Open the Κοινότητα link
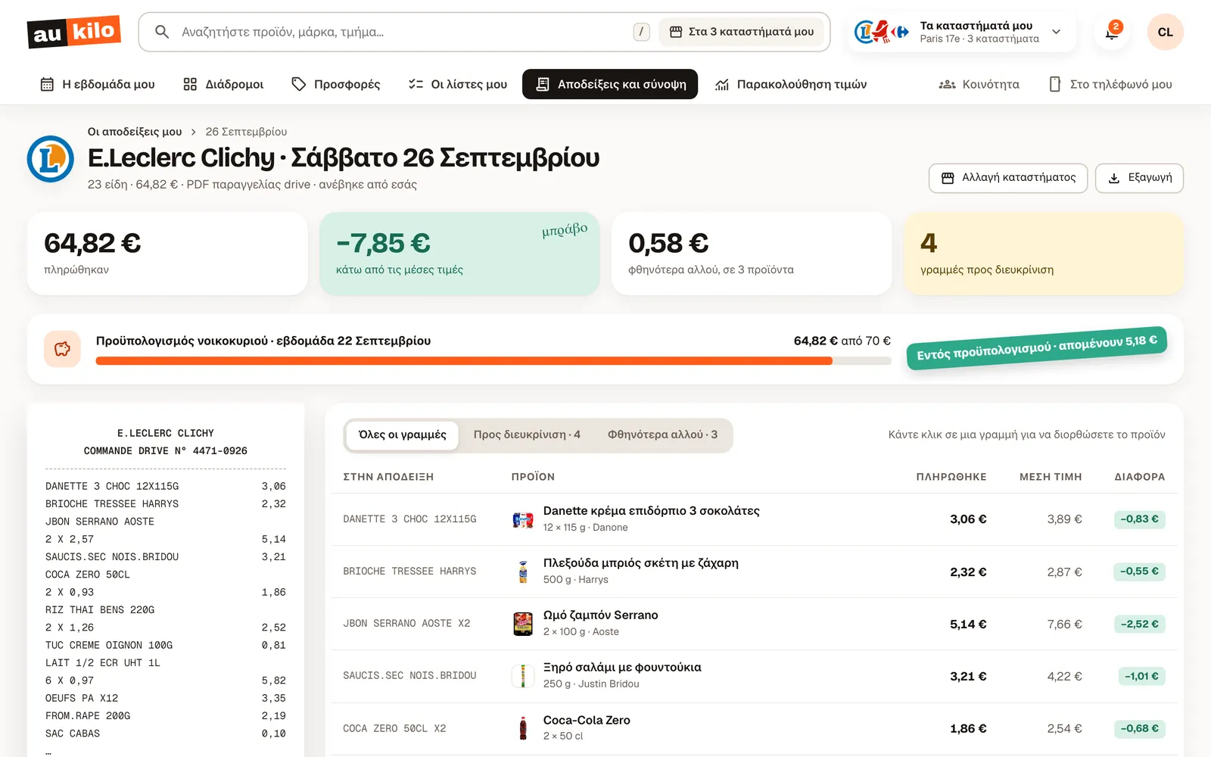Image resolution: width=1211 pixels, height=757 pixels. [979, 84]
